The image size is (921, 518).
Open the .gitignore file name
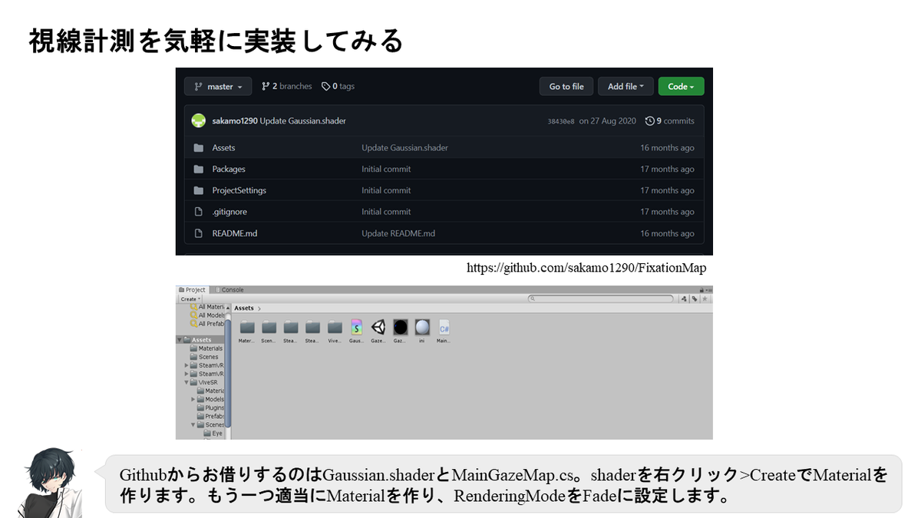pos(229,212)
